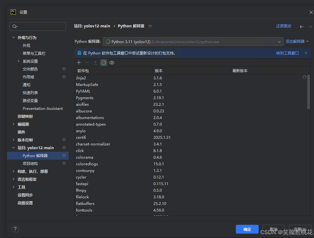Close the settings dialog

(x=311, y=12)
